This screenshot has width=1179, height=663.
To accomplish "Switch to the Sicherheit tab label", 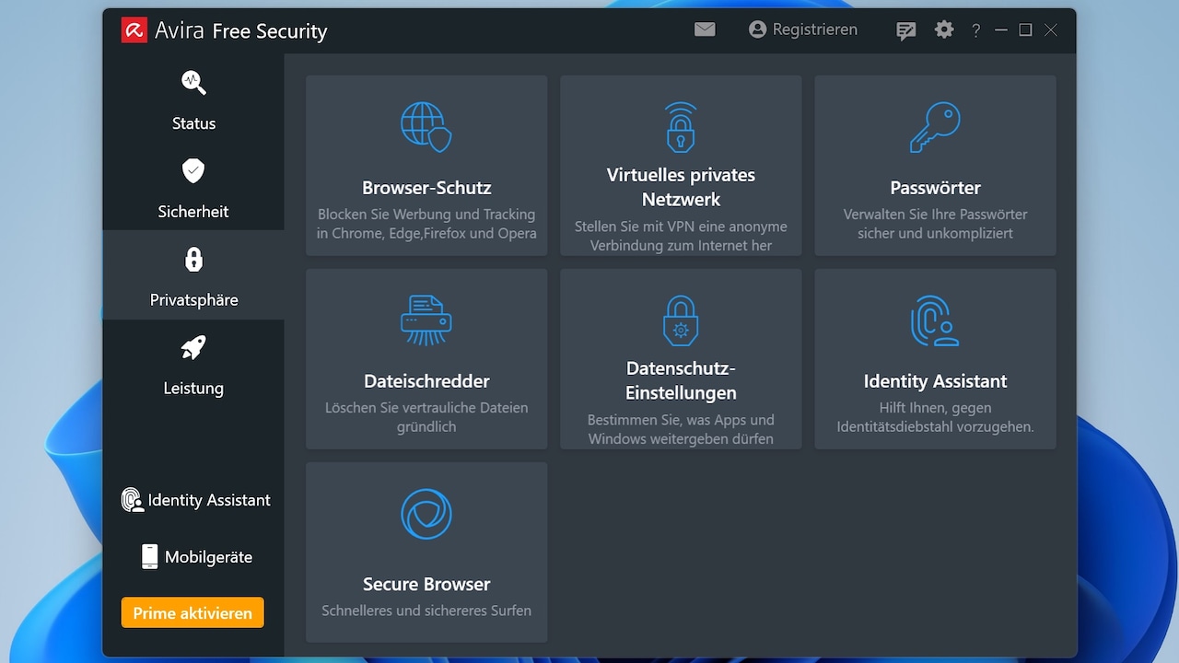I will (x=193, y=212).
